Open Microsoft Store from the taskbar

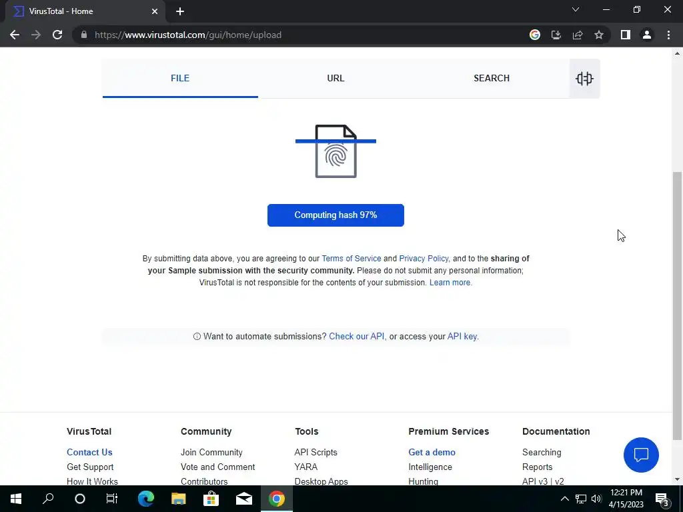coord(211,499)
